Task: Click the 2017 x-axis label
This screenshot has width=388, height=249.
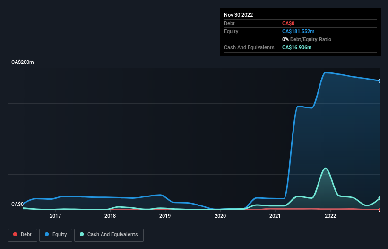Action: coord(55,216)
